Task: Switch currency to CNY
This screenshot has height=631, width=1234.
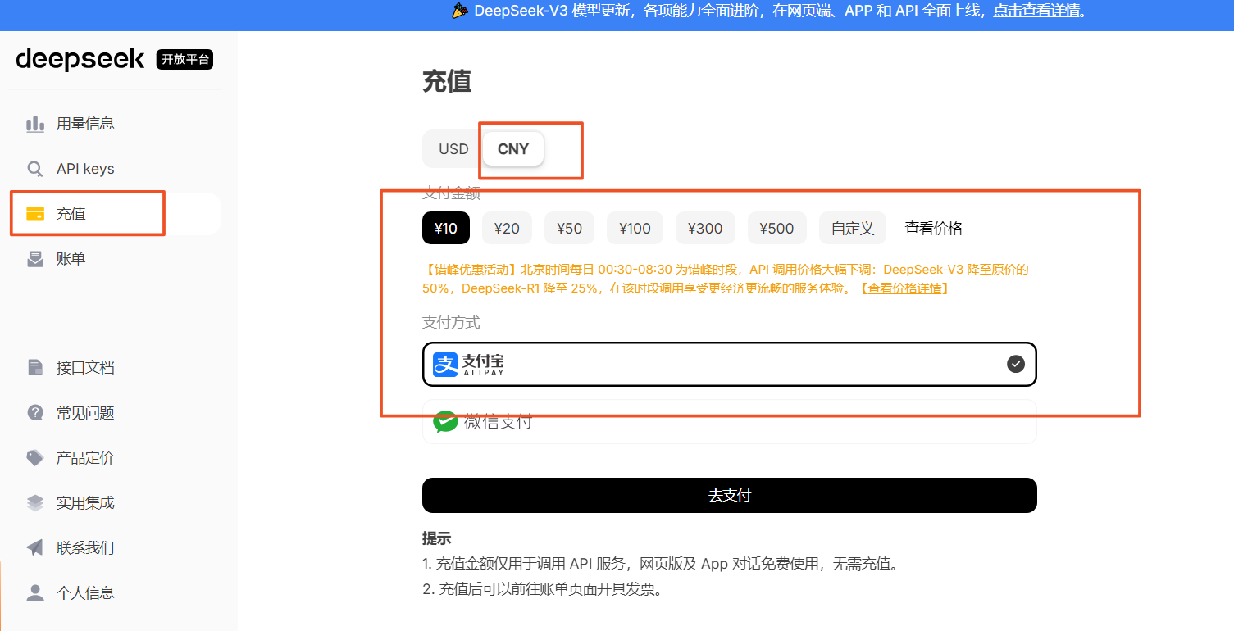Action: tap(513, 149)
